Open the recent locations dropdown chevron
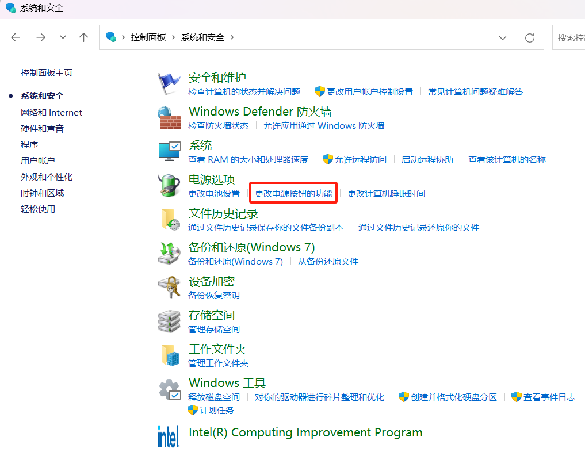The image size is (585, 471). pyautogui.click(x=63, y=37)
